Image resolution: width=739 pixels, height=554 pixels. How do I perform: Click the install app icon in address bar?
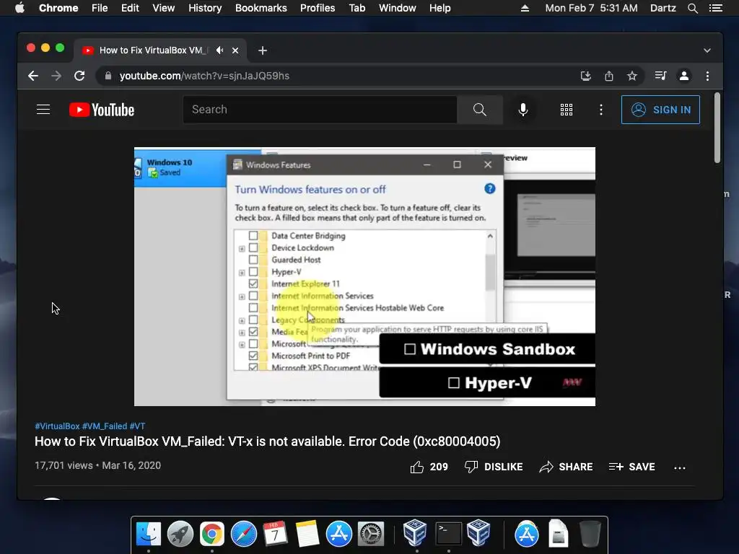tap(586, 76)
